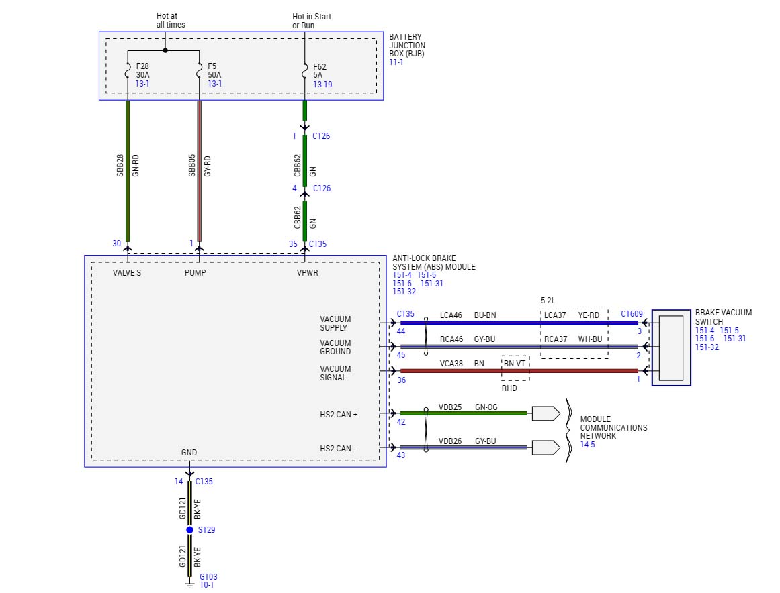Open page 11-1 link under Battery Junction Box
780x593 pixels.
tap(396, 62)
